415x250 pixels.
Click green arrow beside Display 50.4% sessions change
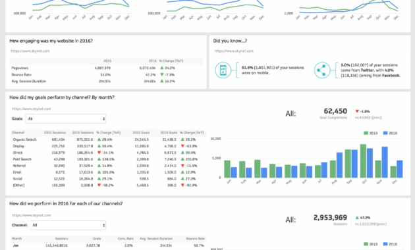[99, 146]
